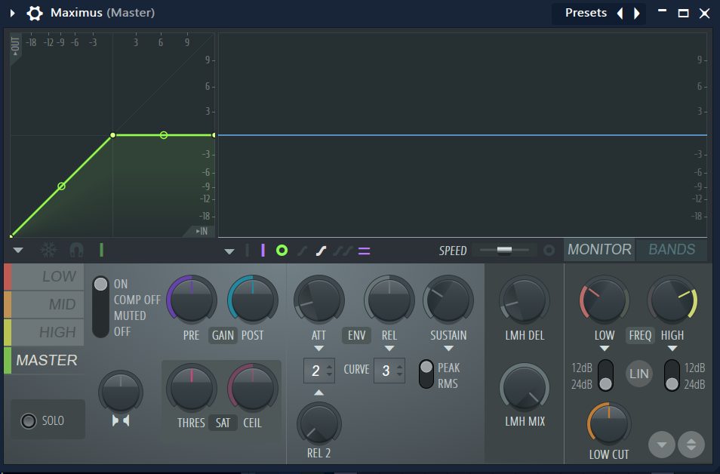720x474 pixels.
Task: Open the Maximus plugin options gear
Action: coord(35,13)
